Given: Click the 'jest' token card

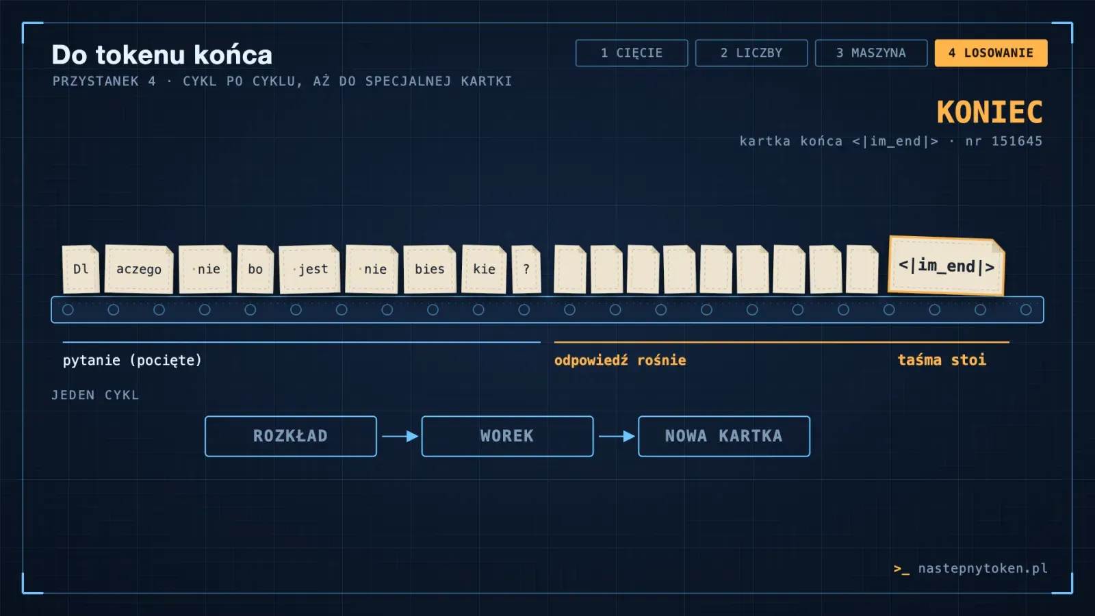Looking at the screenshot, I should pyautogui.click(x=309, y=269).
